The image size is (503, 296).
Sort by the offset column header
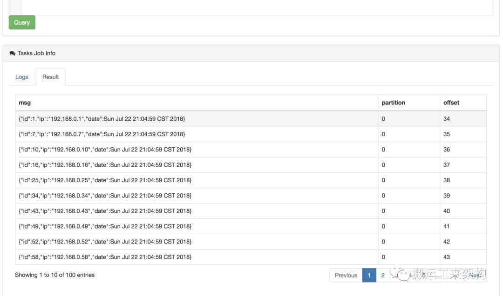451,103
